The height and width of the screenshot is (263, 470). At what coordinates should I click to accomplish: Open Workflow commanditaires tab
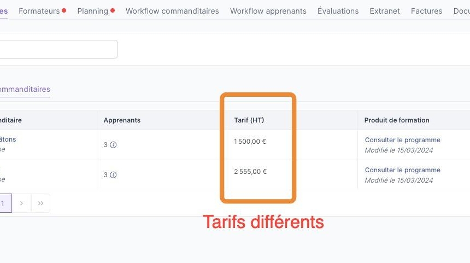172,11
